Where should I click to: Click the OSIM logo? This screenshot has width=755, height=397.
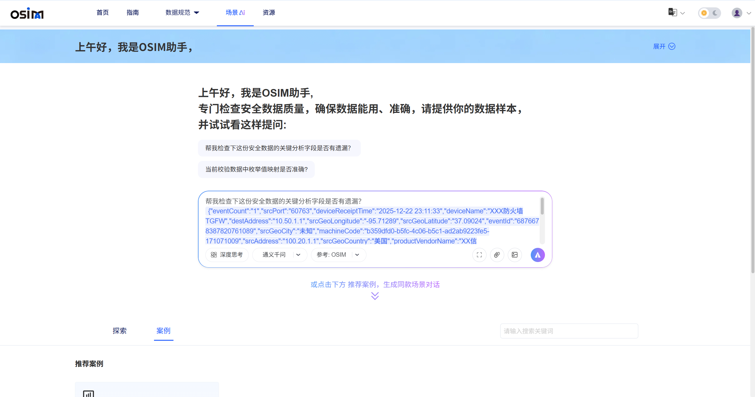(27, 13)
